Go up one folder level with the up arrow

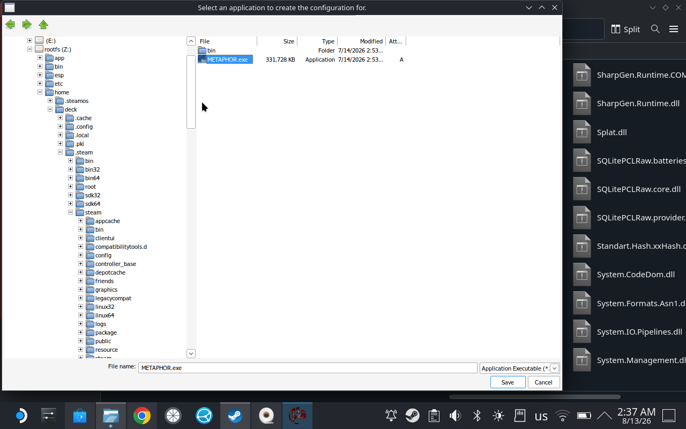pyautogui.click(x=43, y=24)
